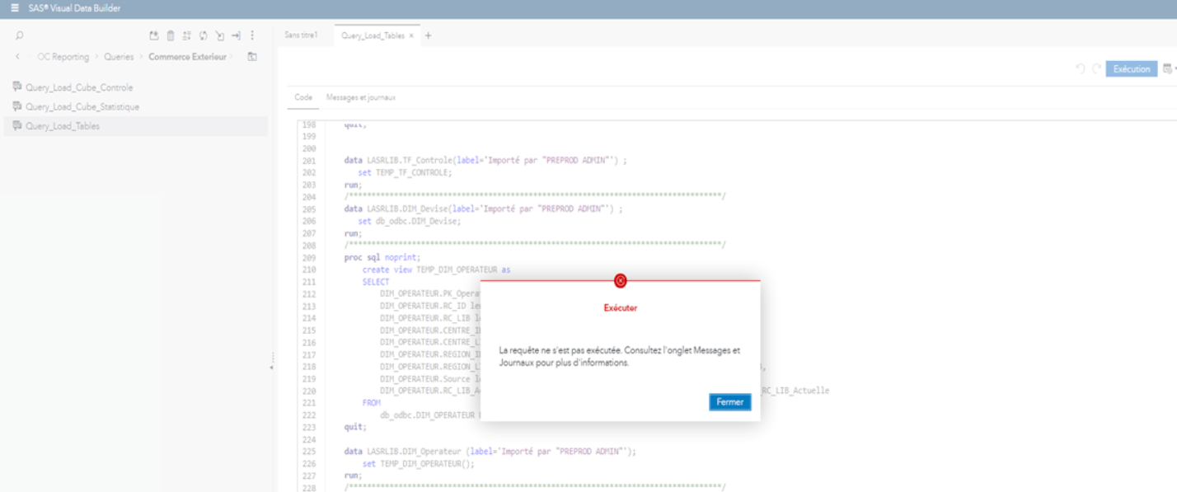Screen dimensions: 1177x492
Task: Select Query_Load_Cube_Statistique in the sidebar
Action: 82,108
